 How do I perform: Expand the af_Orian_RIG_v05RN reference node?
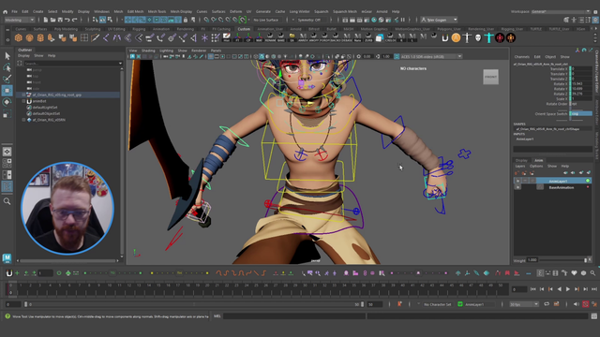(23, 120)
